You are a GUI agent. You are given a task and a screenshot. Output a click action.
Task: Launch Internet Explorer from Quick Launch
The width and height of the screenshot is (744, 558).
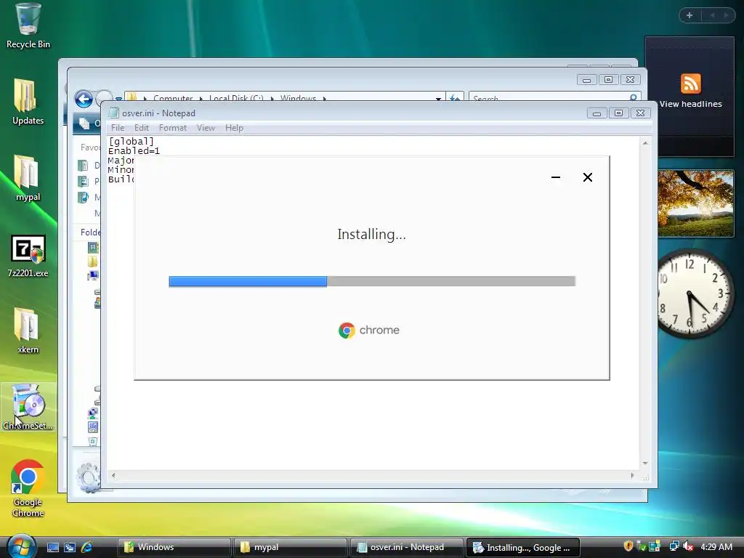tap(87, 547)
